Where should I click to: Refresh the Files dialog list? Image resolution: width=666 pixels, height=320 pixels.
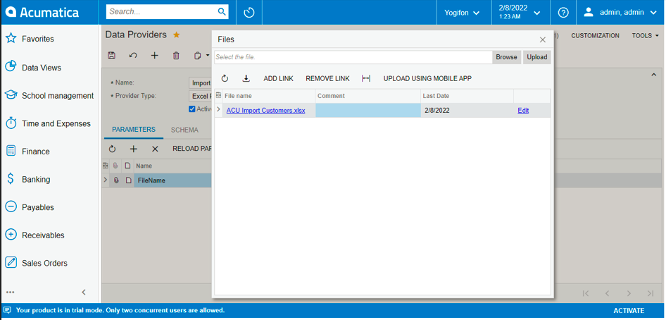click(x=225, y=78)
